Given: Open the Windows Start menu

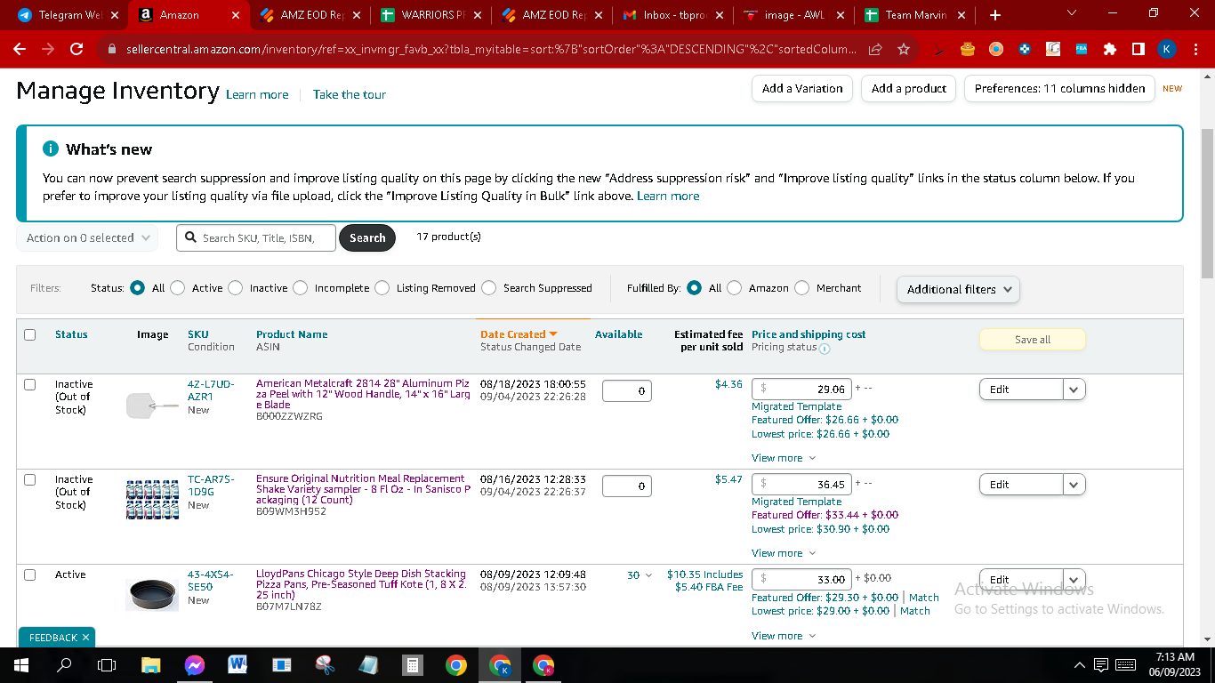Looking at the screenshot, I should pyautogui.click(x=20, y=664).
